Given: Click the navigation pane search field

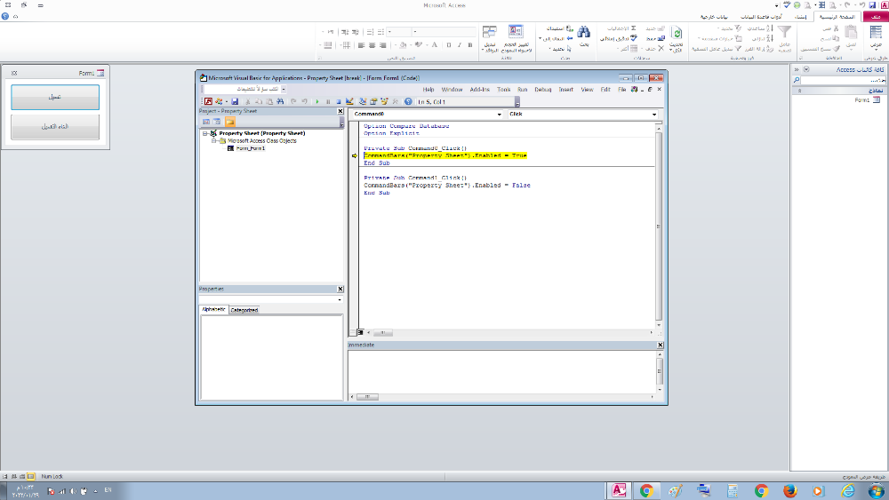Looking at the screenshot, I should click(843, 81).
